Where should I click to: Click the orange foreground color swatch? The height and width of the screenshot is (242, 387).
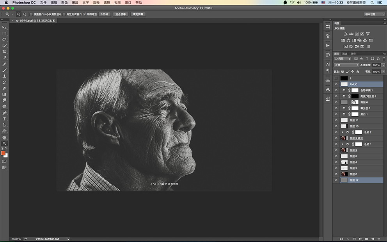pos(4,153)
